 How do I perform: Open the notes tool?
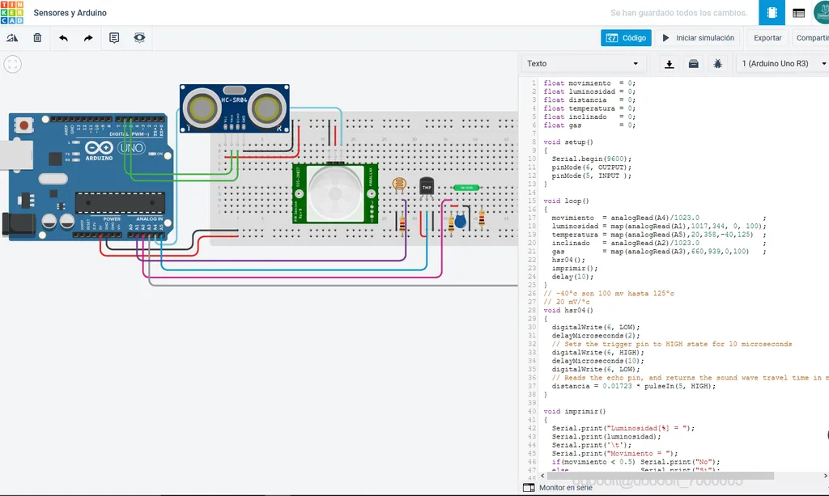(x=114, y=38)
